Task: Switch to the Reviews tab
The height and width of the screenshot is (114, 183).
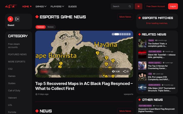Action: click(51, 27)
